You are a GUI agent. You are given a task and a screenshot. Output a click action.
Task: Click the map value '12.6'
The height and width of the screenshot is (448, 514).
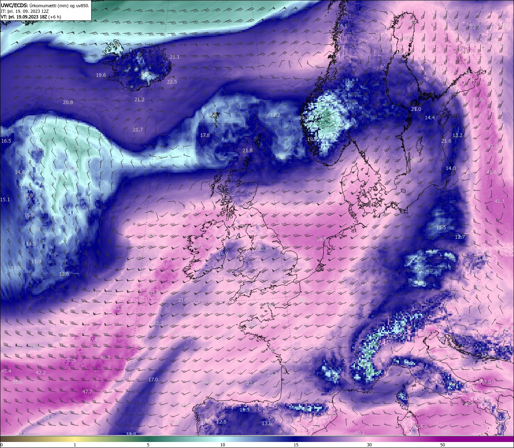64,274
